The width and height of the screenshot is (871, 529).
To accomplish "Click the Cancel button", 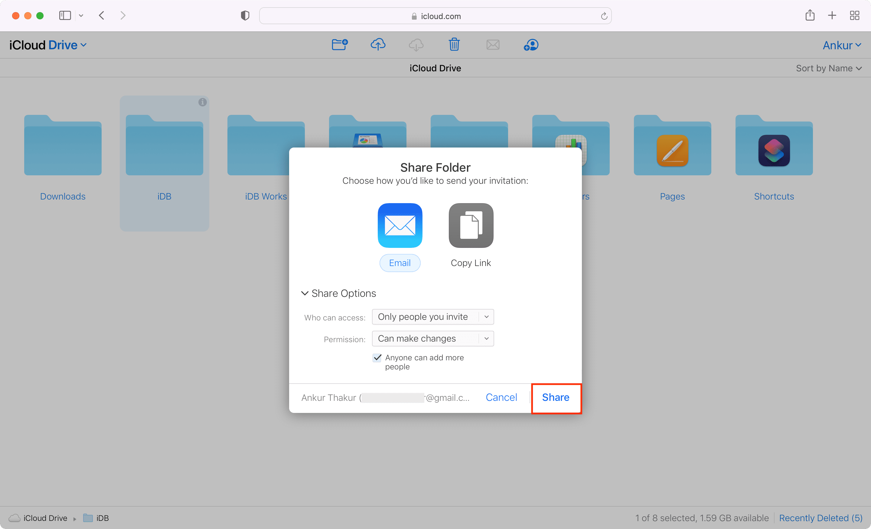I will point(501,397).
